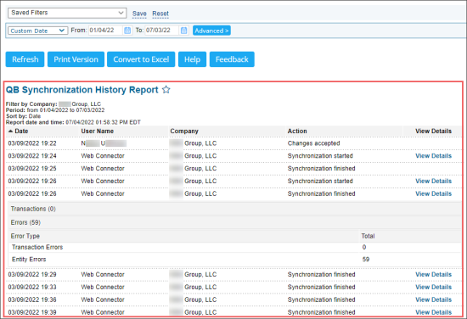
Task: Sort by User Name column header
Action: click(97, 131)
